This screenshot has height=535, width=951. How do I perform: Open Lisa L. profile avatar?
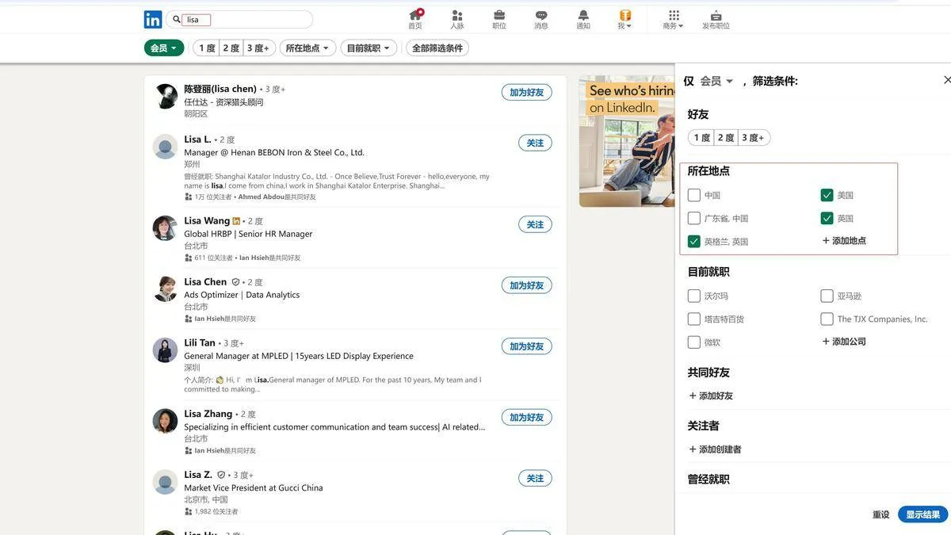click(166, 147)
